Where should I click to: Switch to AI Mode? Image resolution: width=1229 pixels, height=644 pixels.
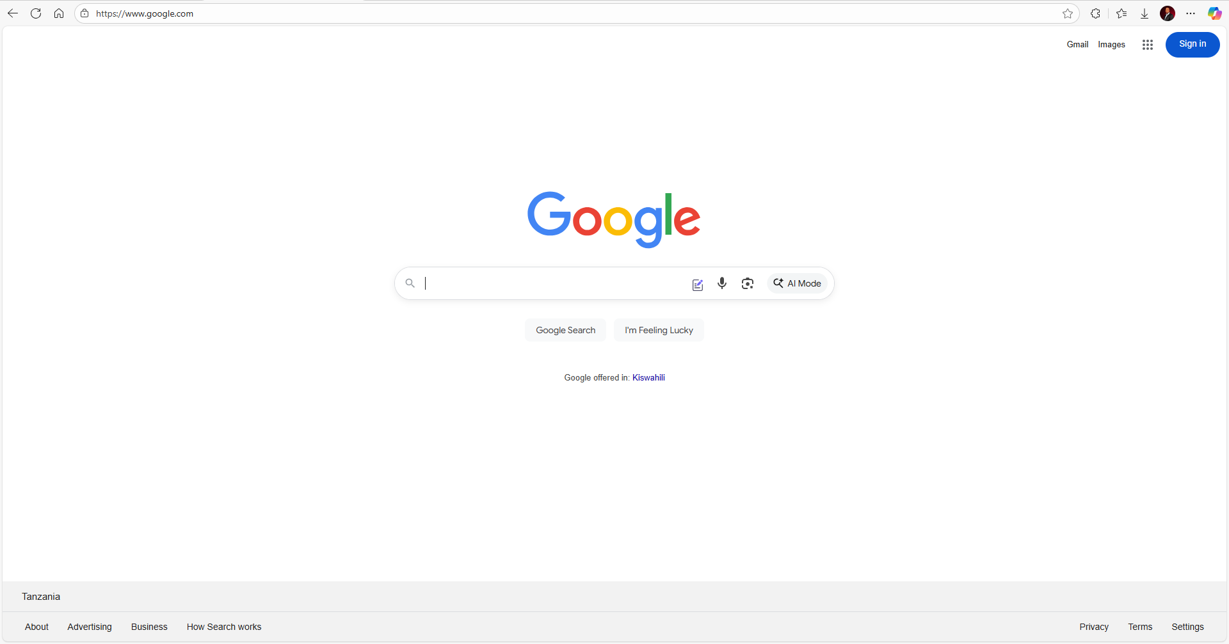coord(797,283)
